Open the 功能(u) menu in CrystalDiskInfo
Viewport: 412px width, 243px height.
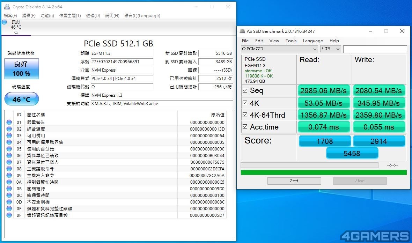47,15
